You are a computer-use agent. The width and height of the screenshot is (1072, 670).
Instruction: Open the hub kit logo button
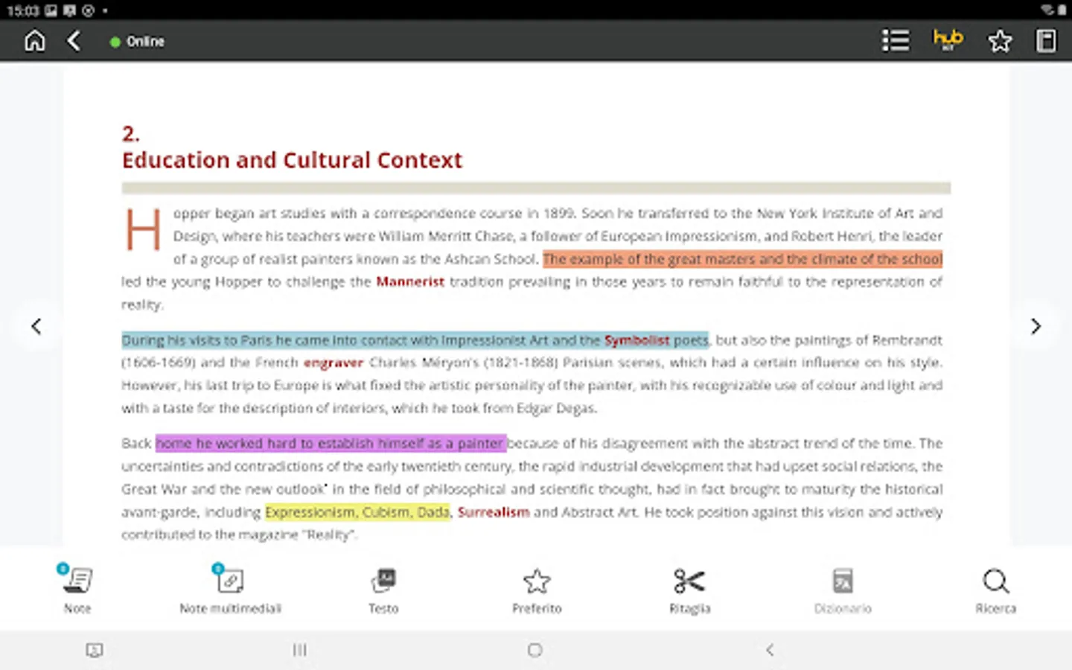click(x=948, y=39)
